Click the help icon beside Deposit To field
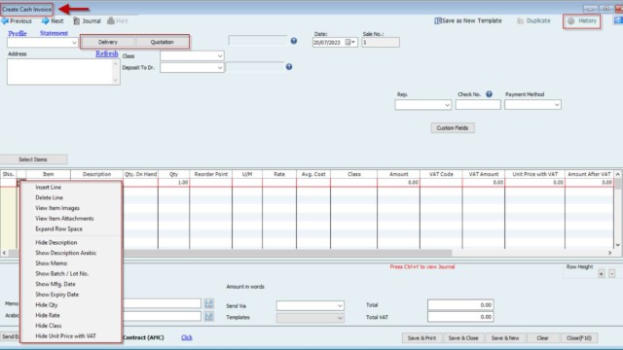This screenshot has height=350, width=623. click(x=289, y=67)
